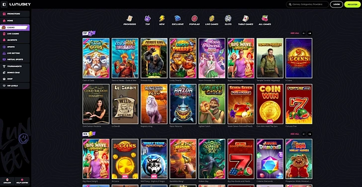Open Zeus vs Hades game thumbnail
The width and height of the screenshot is (362, 187).
click(125, 58)
